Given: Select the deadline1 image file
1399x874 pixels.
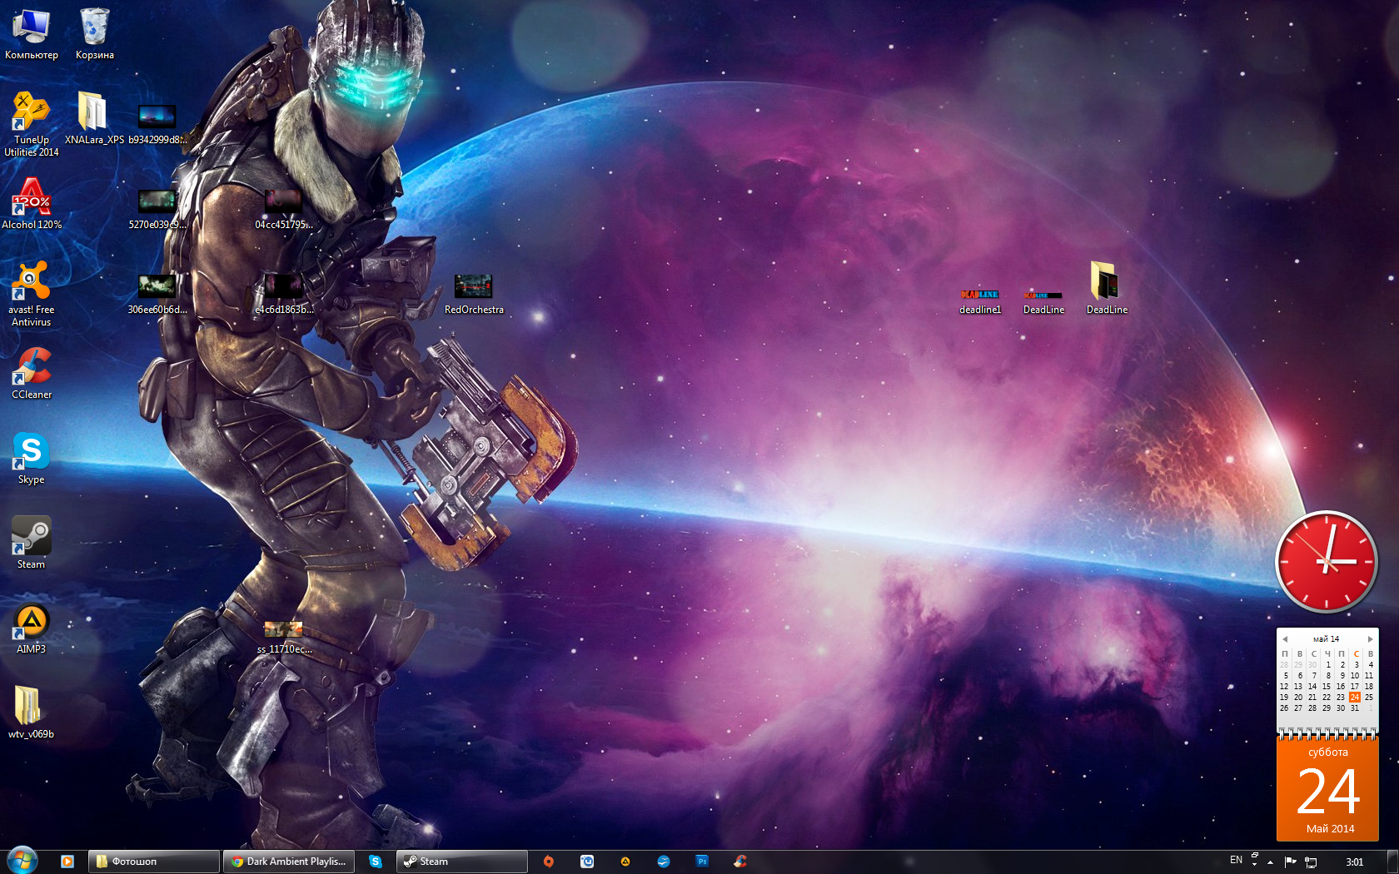Looking at the screenshot, I should [x=980, y=301].
